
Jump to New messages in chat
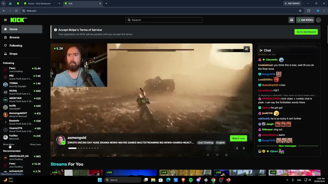coord(288,146)
